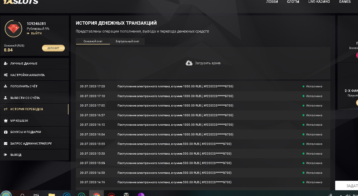
Task: Open the purple podcast app in taskbar
Action: pos(141,195)
